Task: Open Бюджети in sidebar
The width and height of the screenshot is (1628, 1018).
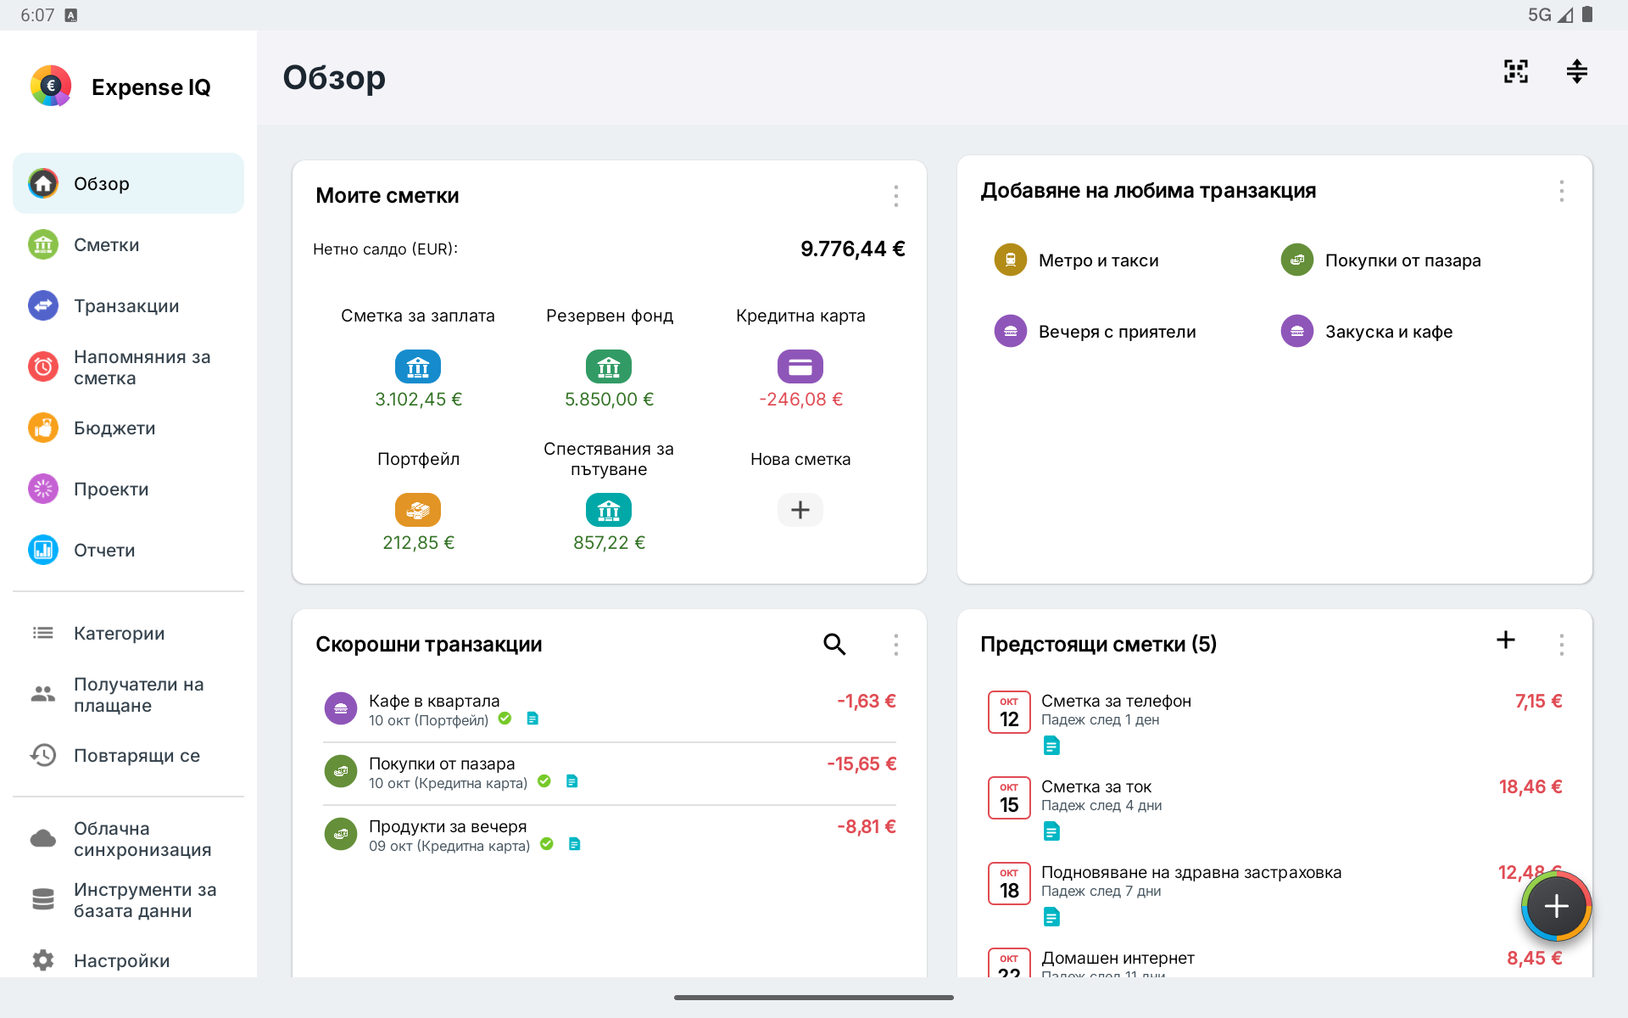Action: (x=128, y=428)
